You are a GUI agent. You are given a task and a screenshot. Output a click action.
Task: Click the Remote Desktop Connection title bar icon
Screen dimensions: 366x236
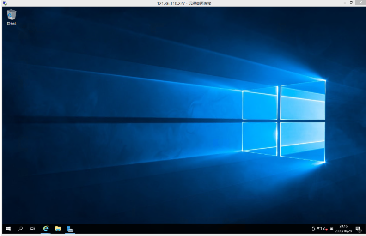5,3
